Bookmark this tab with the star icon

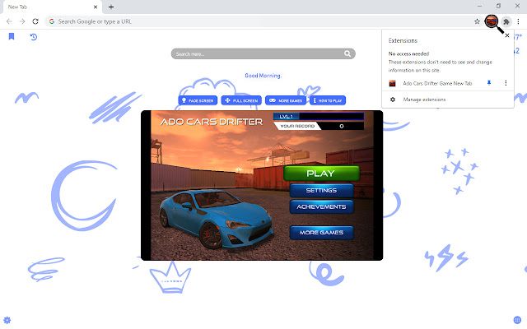477,21
